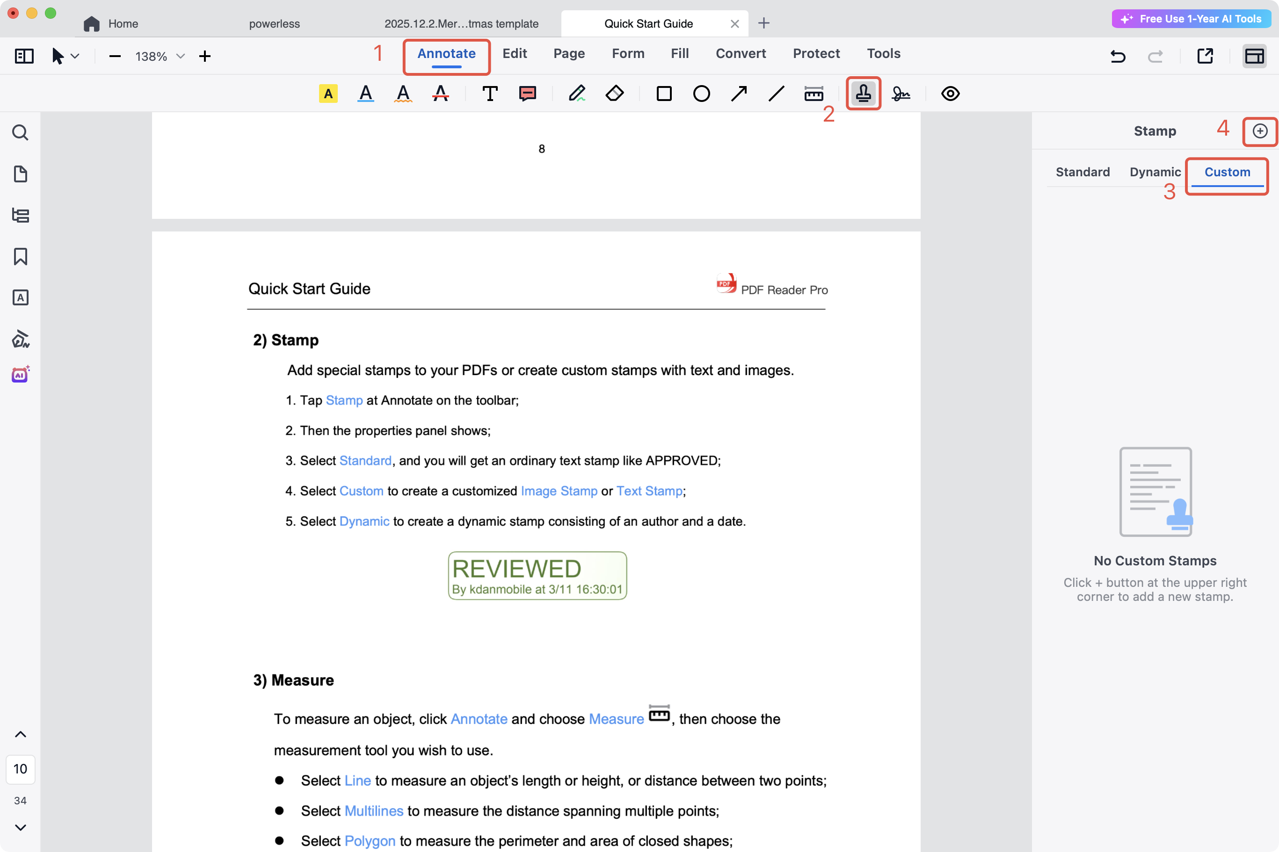Open the Bookmark sidebar panel

pos(20,256)
